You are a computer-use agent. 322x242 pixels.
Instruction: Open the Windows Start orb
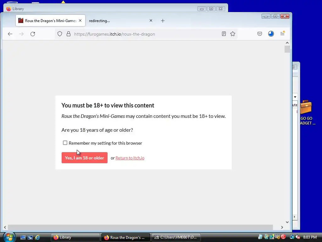pyautogui.click(x=9, y=237)
